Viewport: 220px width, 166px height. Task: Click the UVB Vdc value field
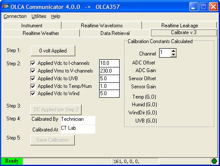point(109,79)
